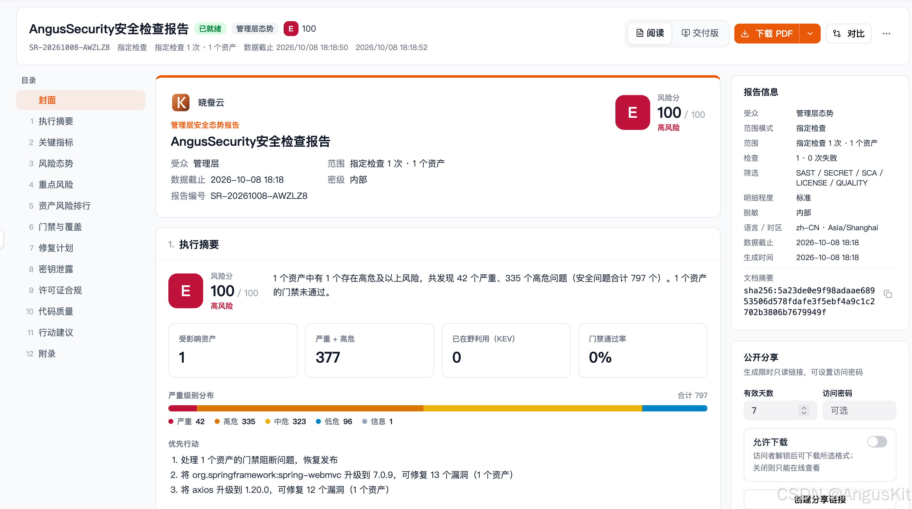
Task: Click the 严重 + 高危 377 metric card
Action: pos(370,350)
